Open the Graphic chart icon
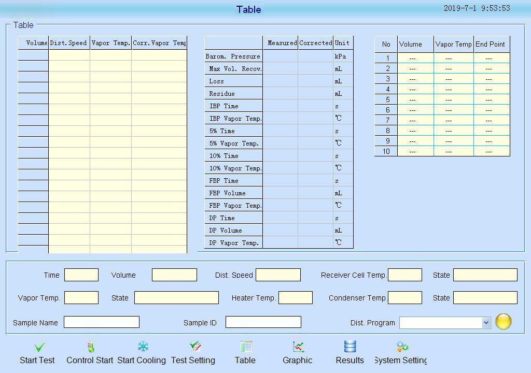Viewport: 531px width, 373px height. click(298, 347)
